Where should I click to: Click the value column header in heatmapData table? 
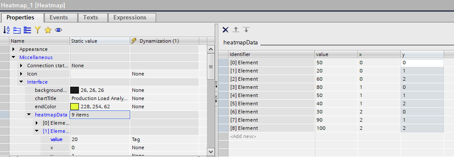click(336, 54)
